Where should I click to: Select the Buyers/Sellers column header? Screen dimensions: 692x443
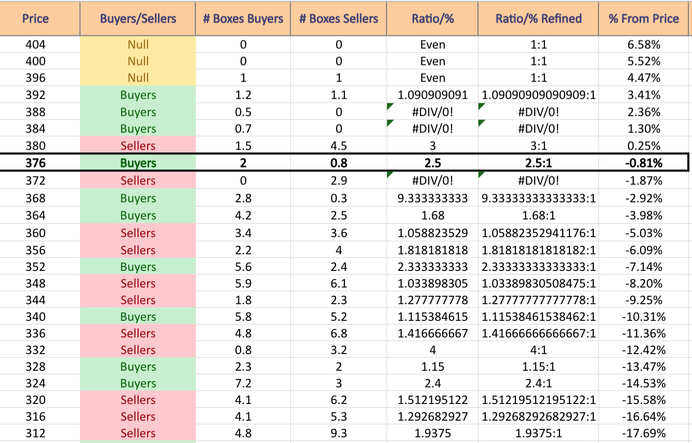point(138,19)
